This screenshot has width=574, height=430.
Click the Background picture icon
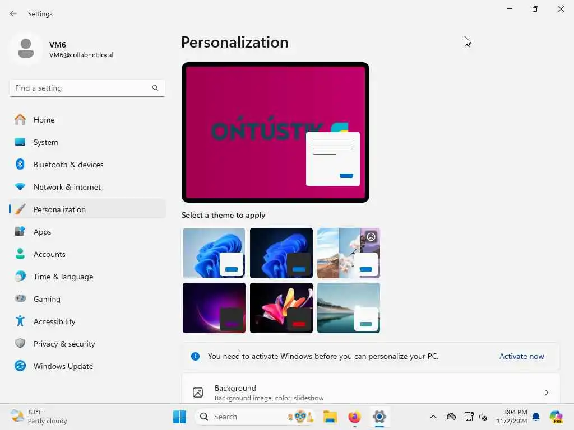click(198, 392)
